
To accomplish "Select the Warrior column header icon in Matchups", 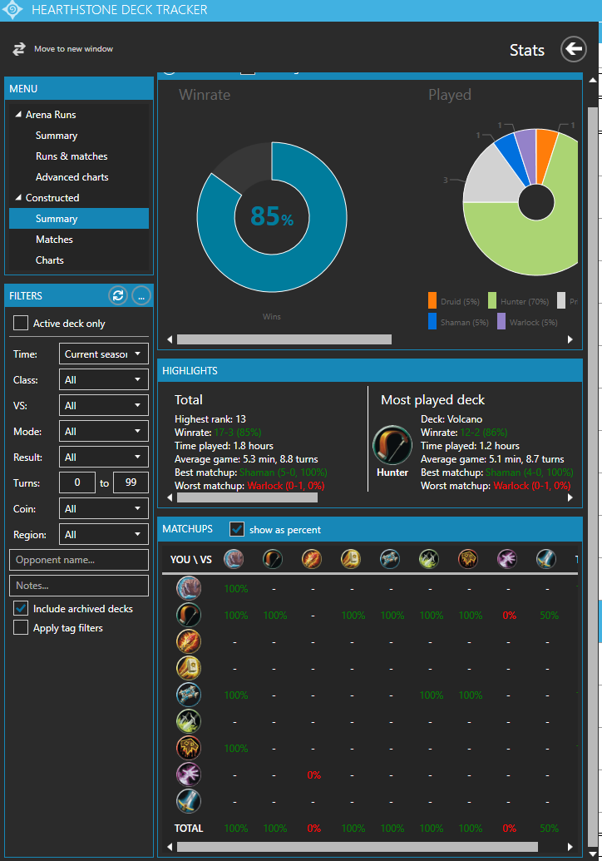I will pyautogui.click(x=546, y=559).
